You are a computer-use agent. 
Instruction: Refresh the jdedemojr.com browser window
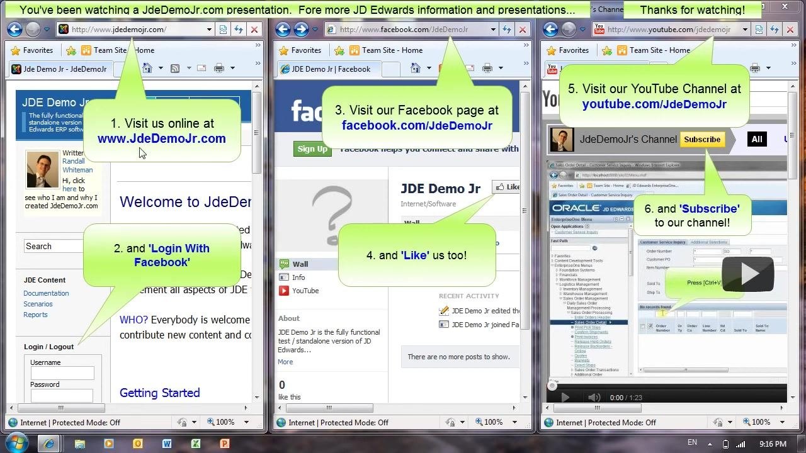click(239, 30)
